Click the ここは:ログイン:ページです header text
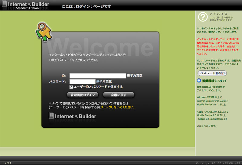Screen dimensions: 242x165 click(87, 6)
